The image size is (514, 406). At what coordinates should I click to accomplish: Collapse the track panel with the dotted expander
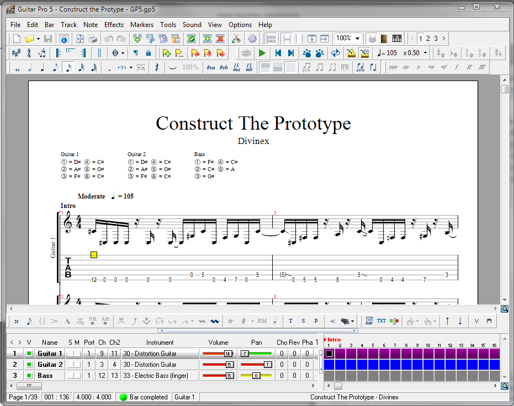click(x=258, y=330)
